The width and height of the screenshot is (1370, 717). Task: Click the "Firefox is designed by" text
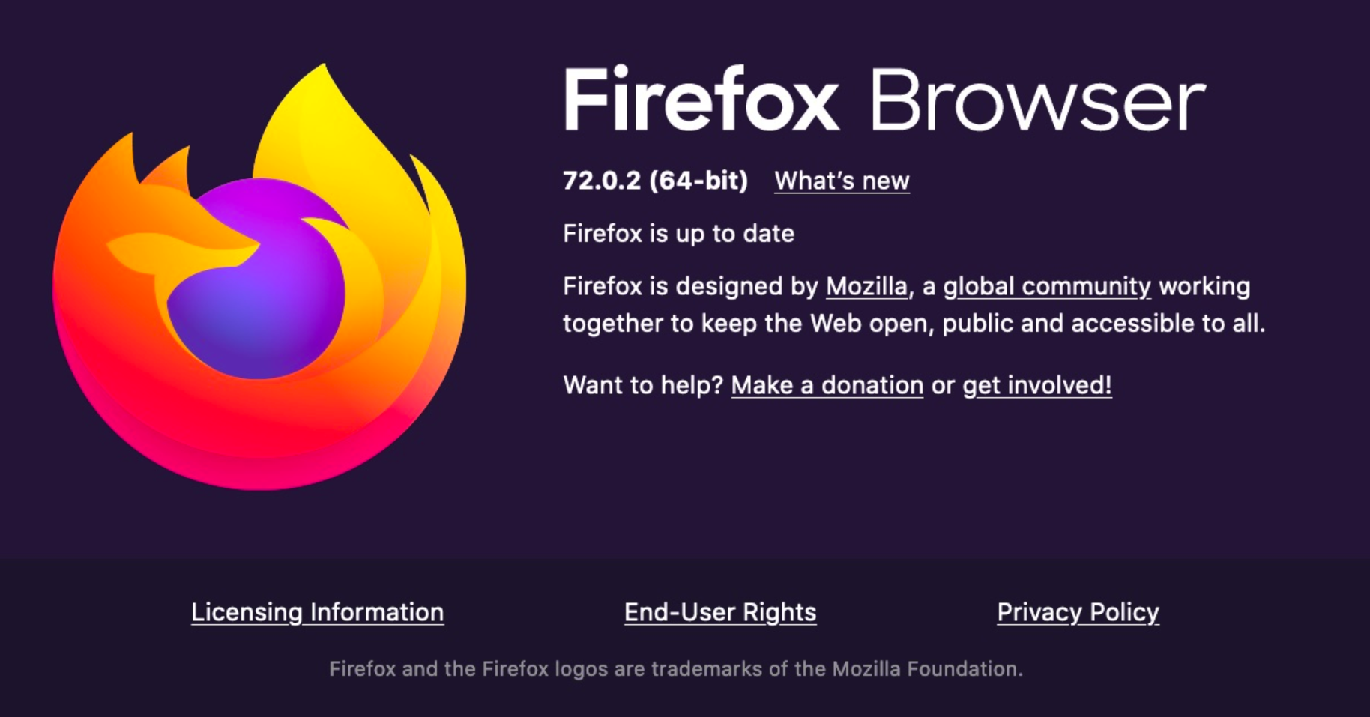click(x=689, y=286)
